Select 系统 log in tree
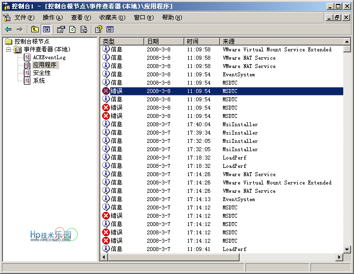Viewport: 354px width, 274px height. click(x=39, y=81)
